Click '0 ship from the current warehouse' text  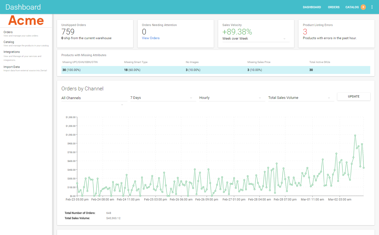[86, 38]
